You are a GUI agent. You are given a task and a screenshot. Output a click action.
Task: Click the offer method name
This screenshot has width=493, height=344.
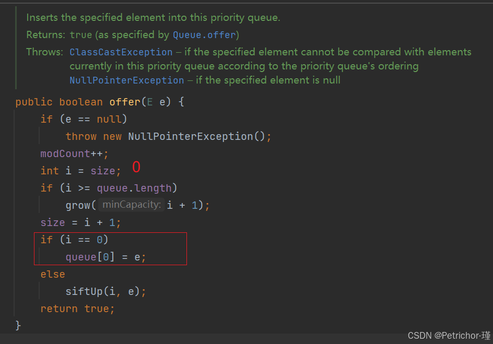(125, 102)
